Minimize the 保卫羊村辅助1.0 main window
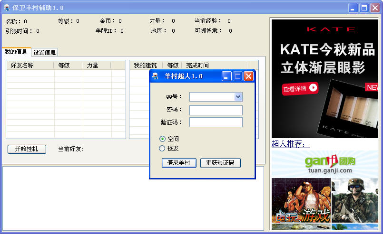The image size is (383, 234). [x=353, y=8]
